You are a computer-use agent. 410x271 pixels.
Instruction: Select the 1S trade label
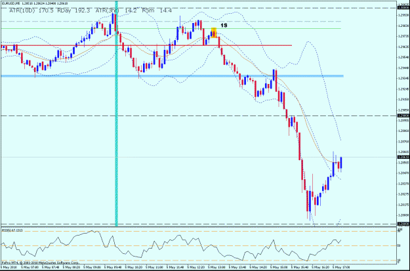(224, 26)
